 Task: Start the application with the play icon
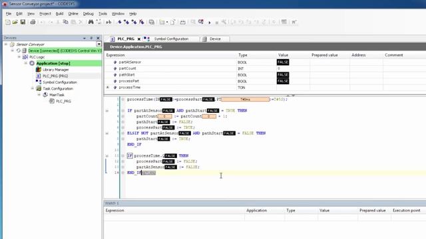coord(210,23)
